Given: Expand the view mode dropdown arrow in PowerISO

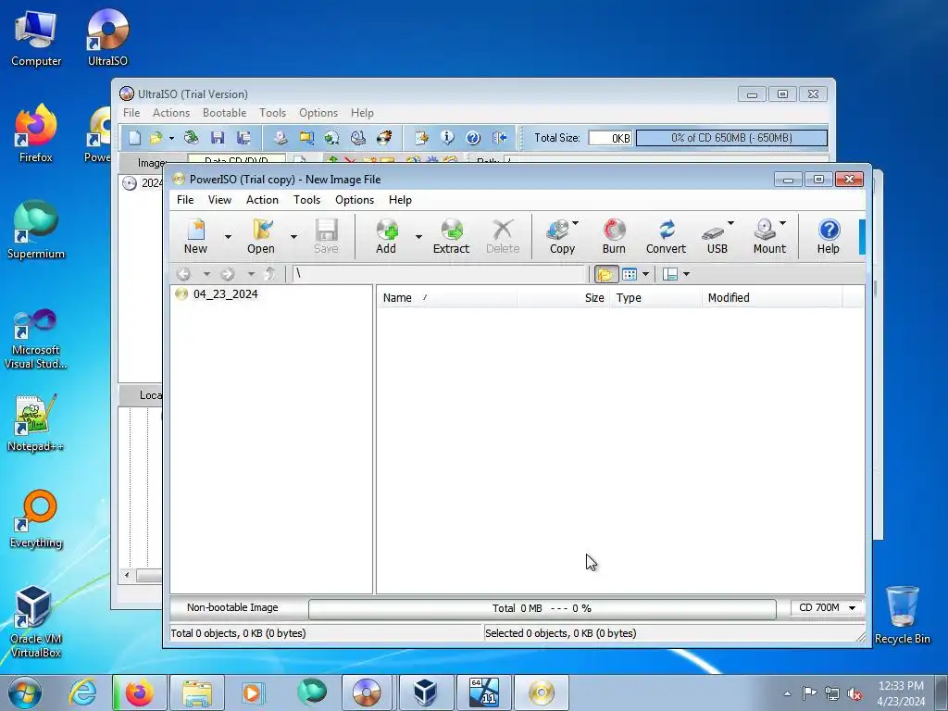Looking at the screenshot, I should coord(645,274).
